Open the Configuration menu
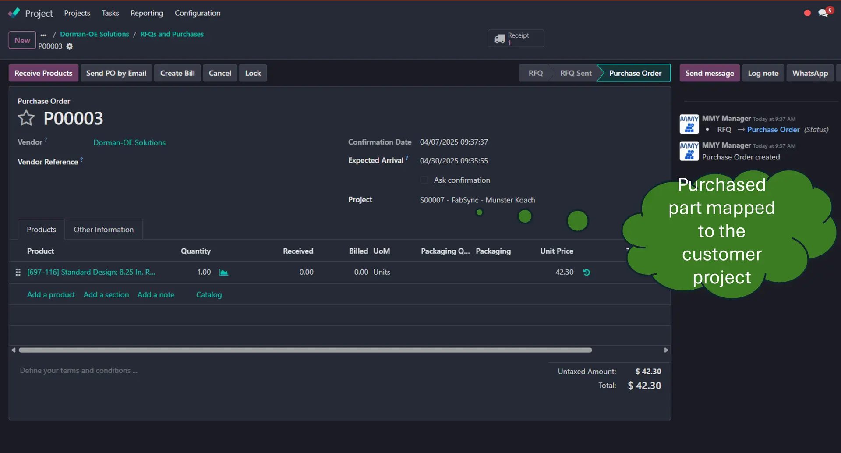The width and height of the screenshot is (841, 453). pyautogui.click(x=197, y=13)
